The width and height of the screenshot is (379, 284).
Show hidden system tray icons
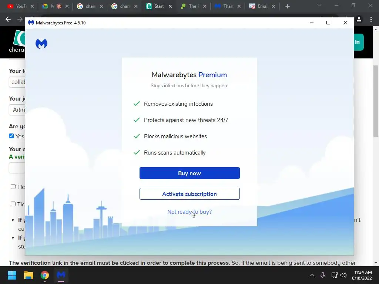[x=312, y=275]
